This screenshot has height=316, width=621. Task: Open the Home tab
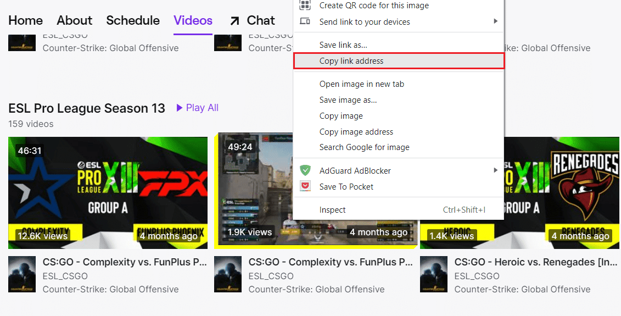(x=25, y=20)
